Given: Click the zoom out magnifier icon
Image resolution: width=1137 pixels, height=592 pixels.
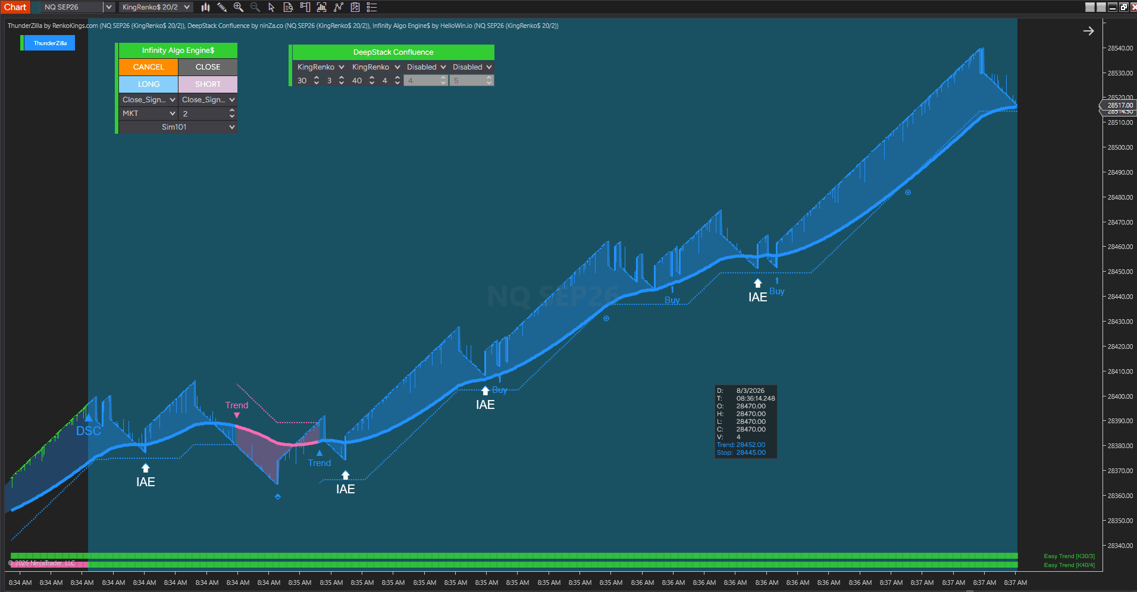Looking at the screenshot, I should [x=255, y=7].
